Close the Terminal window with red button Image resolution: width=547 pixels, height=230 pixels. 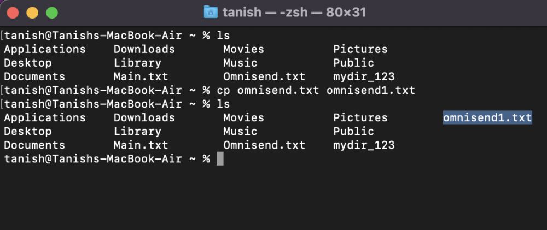[13, 12]
